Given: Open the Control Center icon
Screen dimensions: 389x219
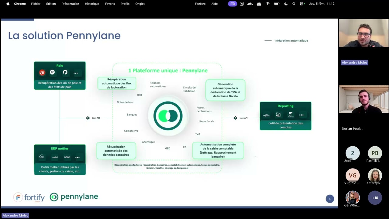Looking at the screenshot, I should (x=302, y=4).
